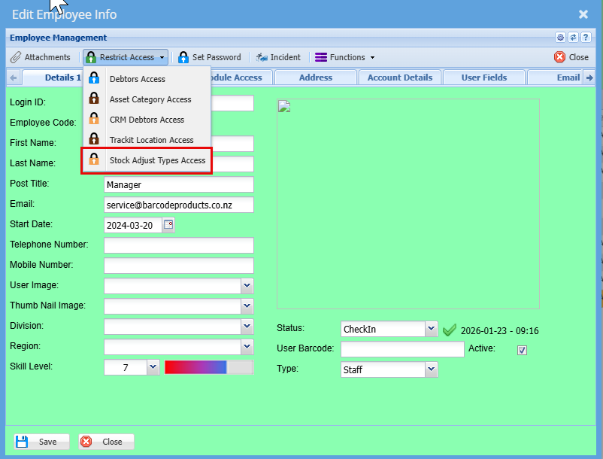The height and width of the screenshot is (459, 603).
Task: Open the Status CheckIn dropdown
Action: pyautogui.click(x=431, y=330)
